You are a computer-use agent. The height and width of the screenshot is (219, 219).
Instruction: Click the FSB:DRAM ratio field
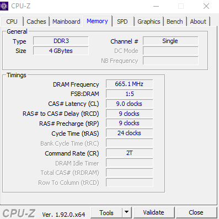point(129,94)
